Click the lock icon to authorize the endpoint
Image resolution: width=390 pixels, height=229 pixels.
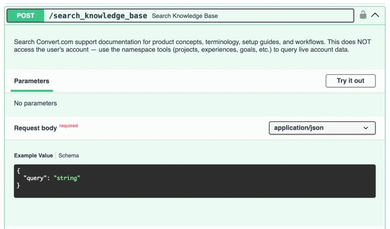pyautogui.click(x=364, y=15)
